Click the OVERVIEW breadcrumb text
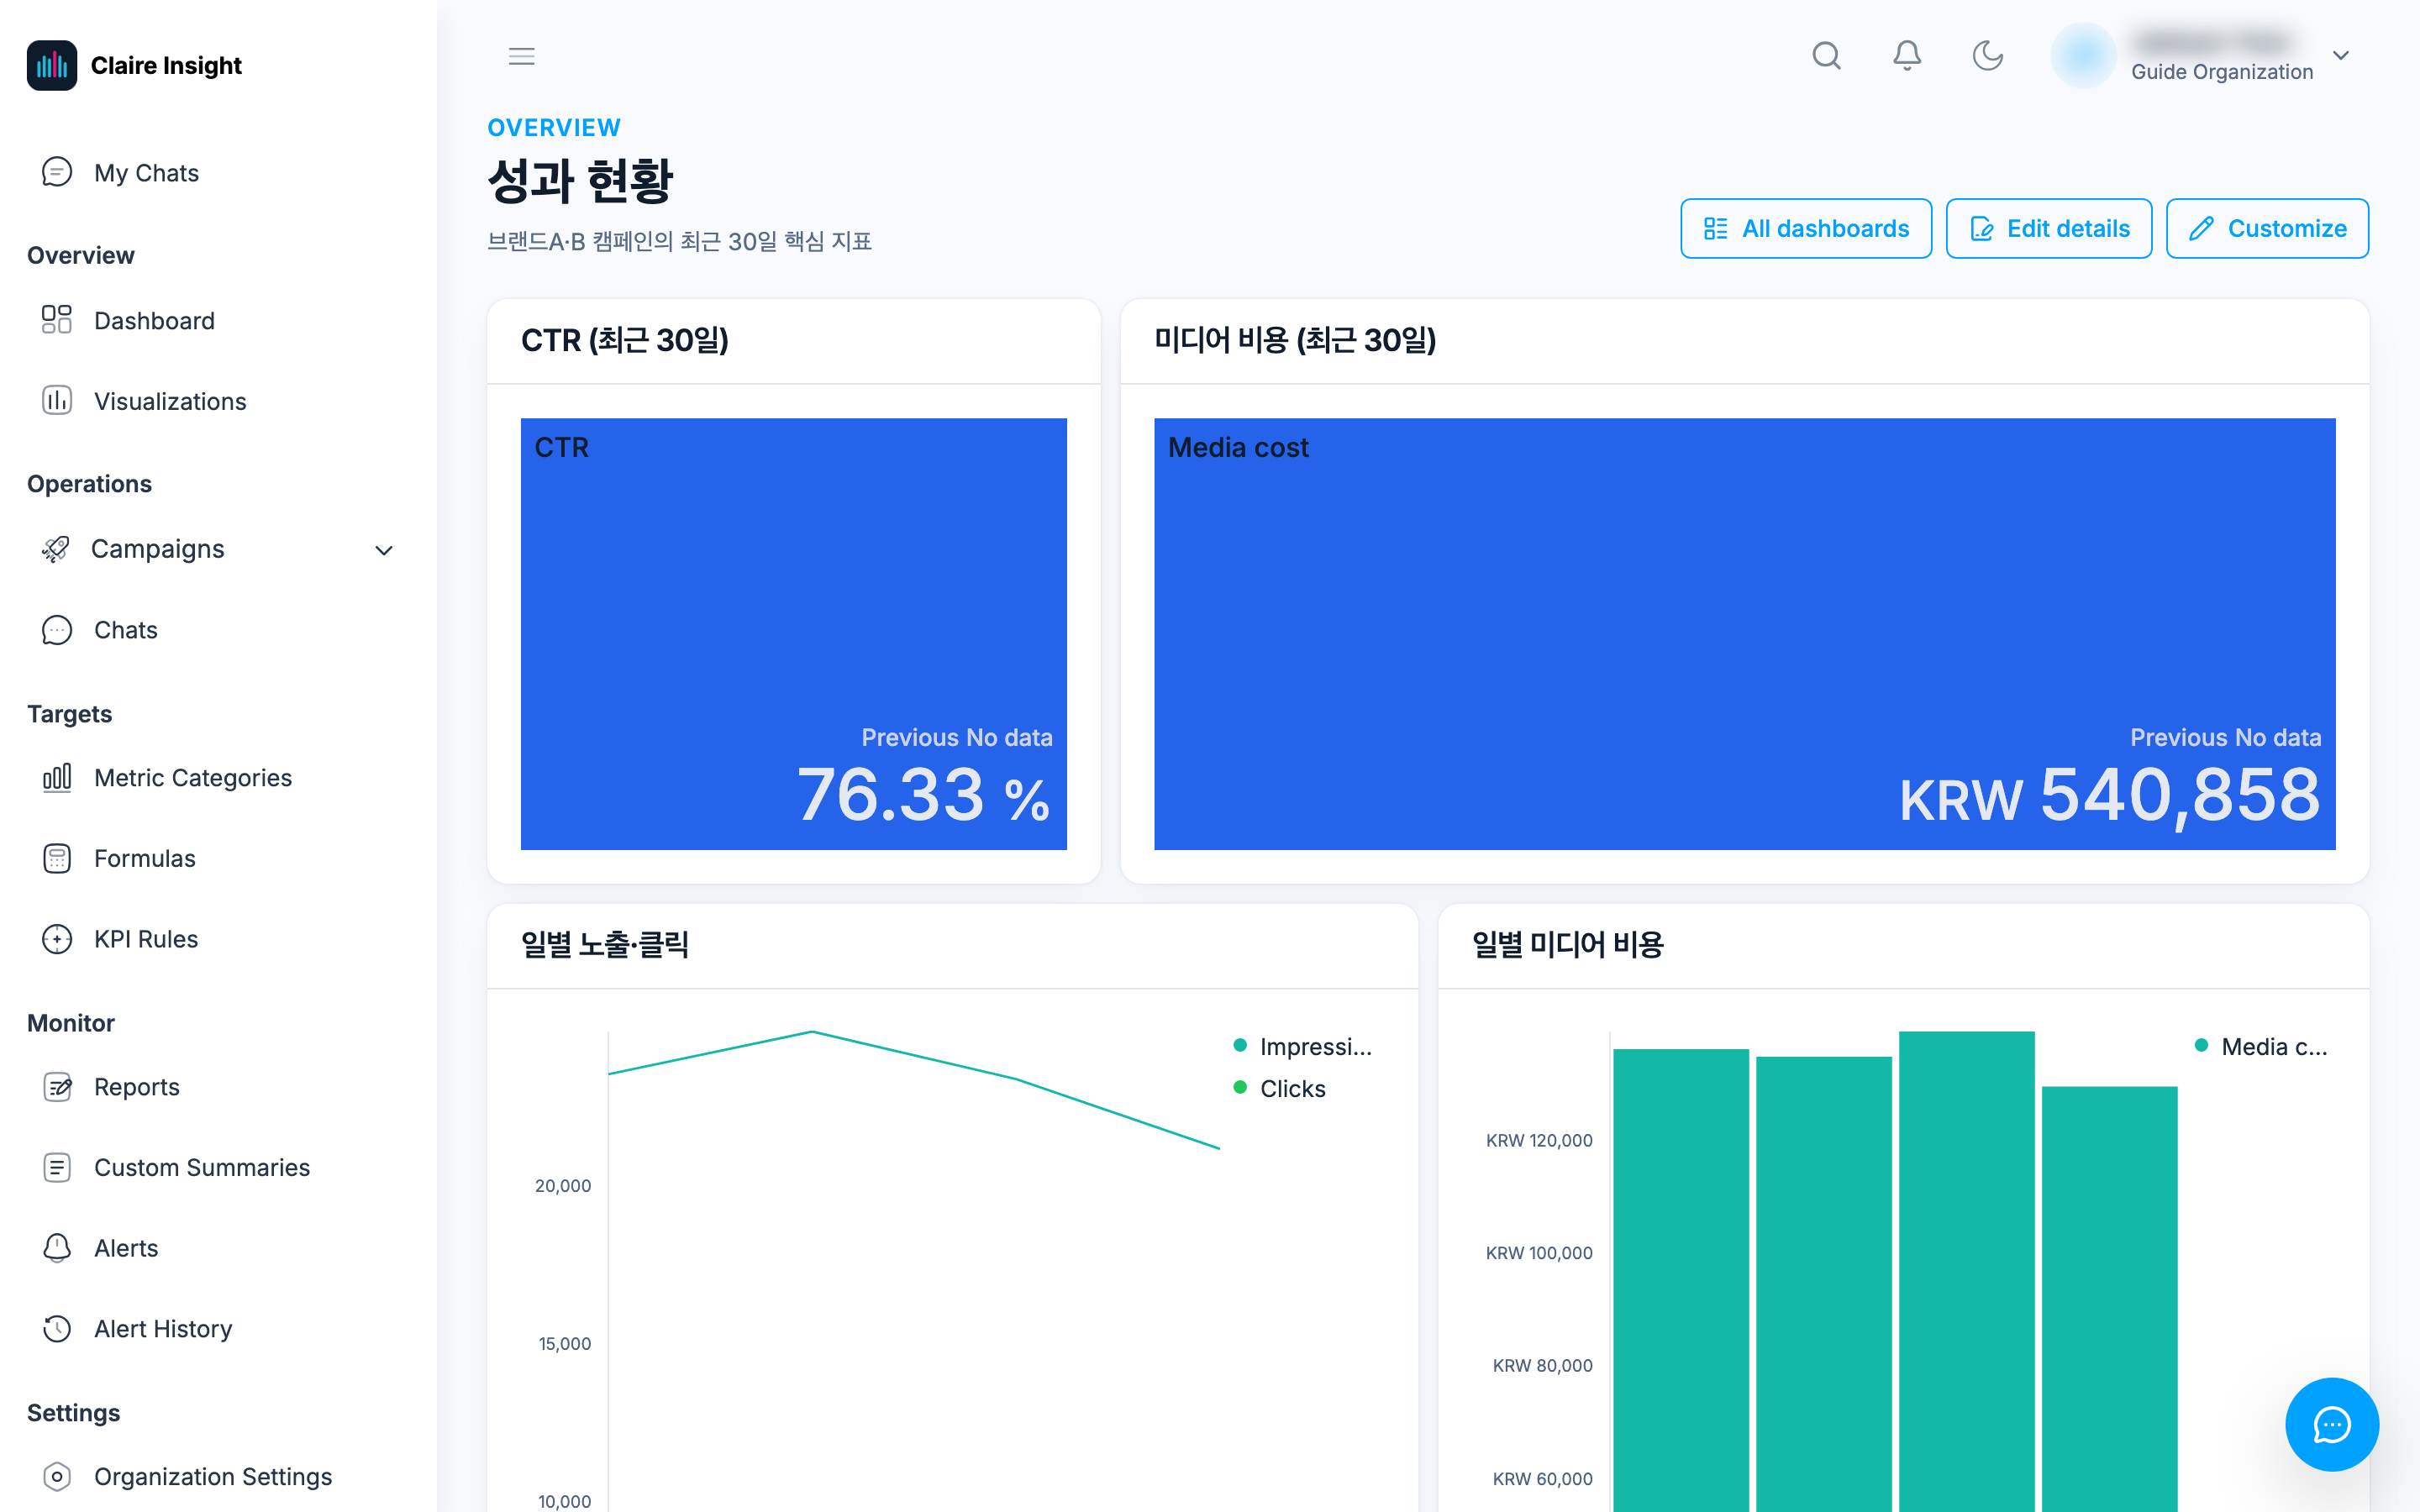The height and width of the screenshot is (1512, 2420). tap(554, 127)
